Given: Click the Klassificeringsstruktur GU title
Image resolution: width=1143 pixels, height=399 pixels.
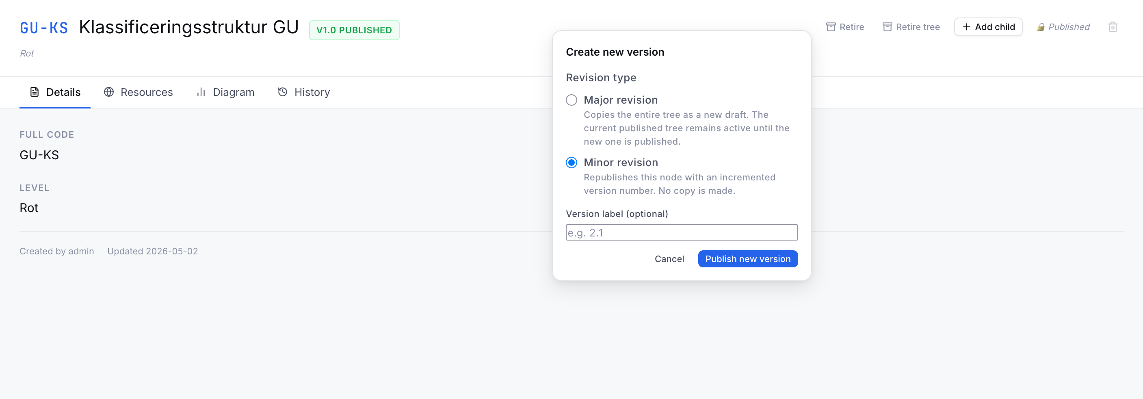Looking at the screenshot, I should point(188,28).
